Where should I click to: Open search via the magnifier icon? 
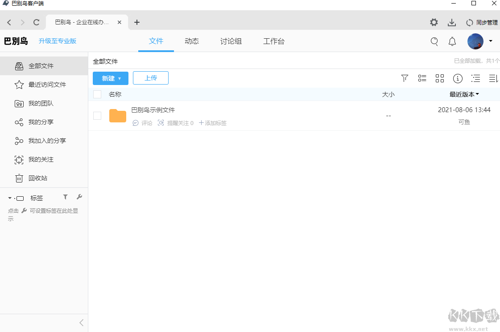[434, 41]
